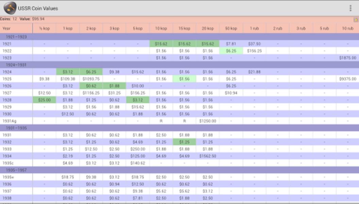Screen dimensions: 359x204
Task: Select the 1 rub column header
Action: 254,29
